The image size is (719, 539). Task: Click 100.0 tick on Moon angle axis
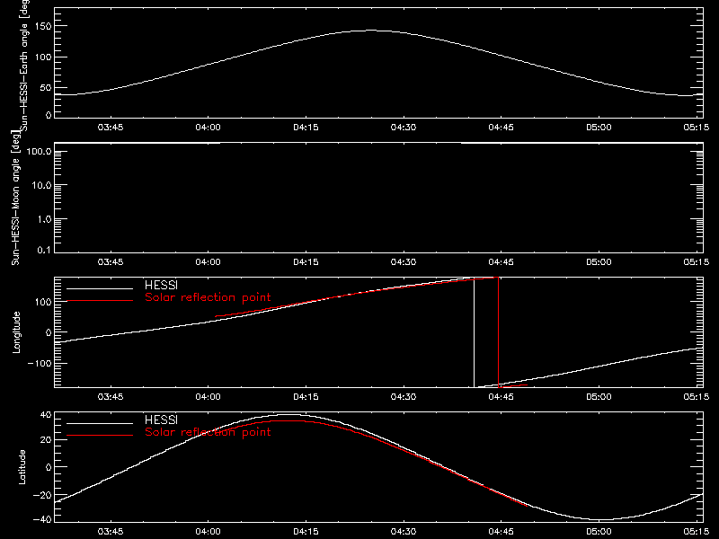coord(39,151)
